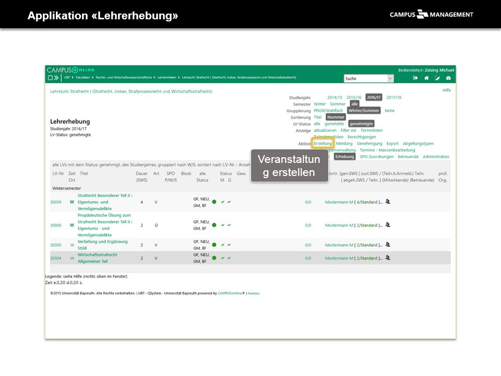501x376 pixels.
Task: Select Studienjahr 2015/16
Action: [354, 98]
